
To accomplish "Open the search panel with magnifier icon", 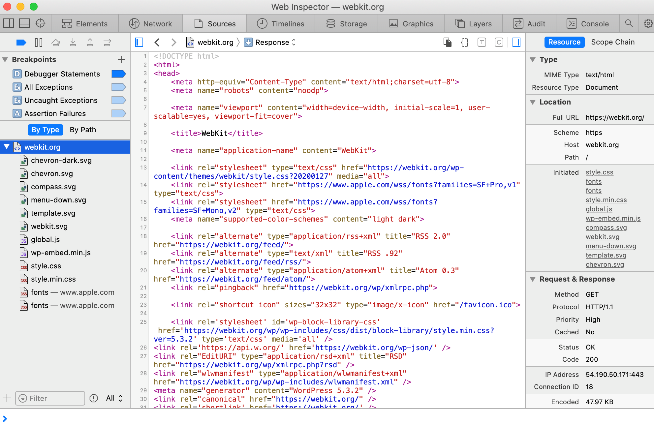I will point(629,23).
